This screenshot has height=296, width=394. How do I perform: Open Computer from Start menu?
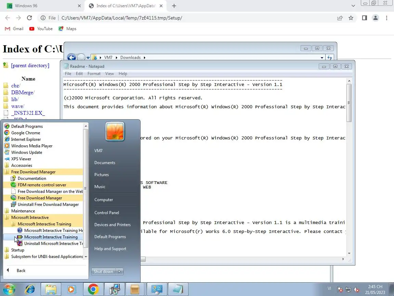click(104, 200)
